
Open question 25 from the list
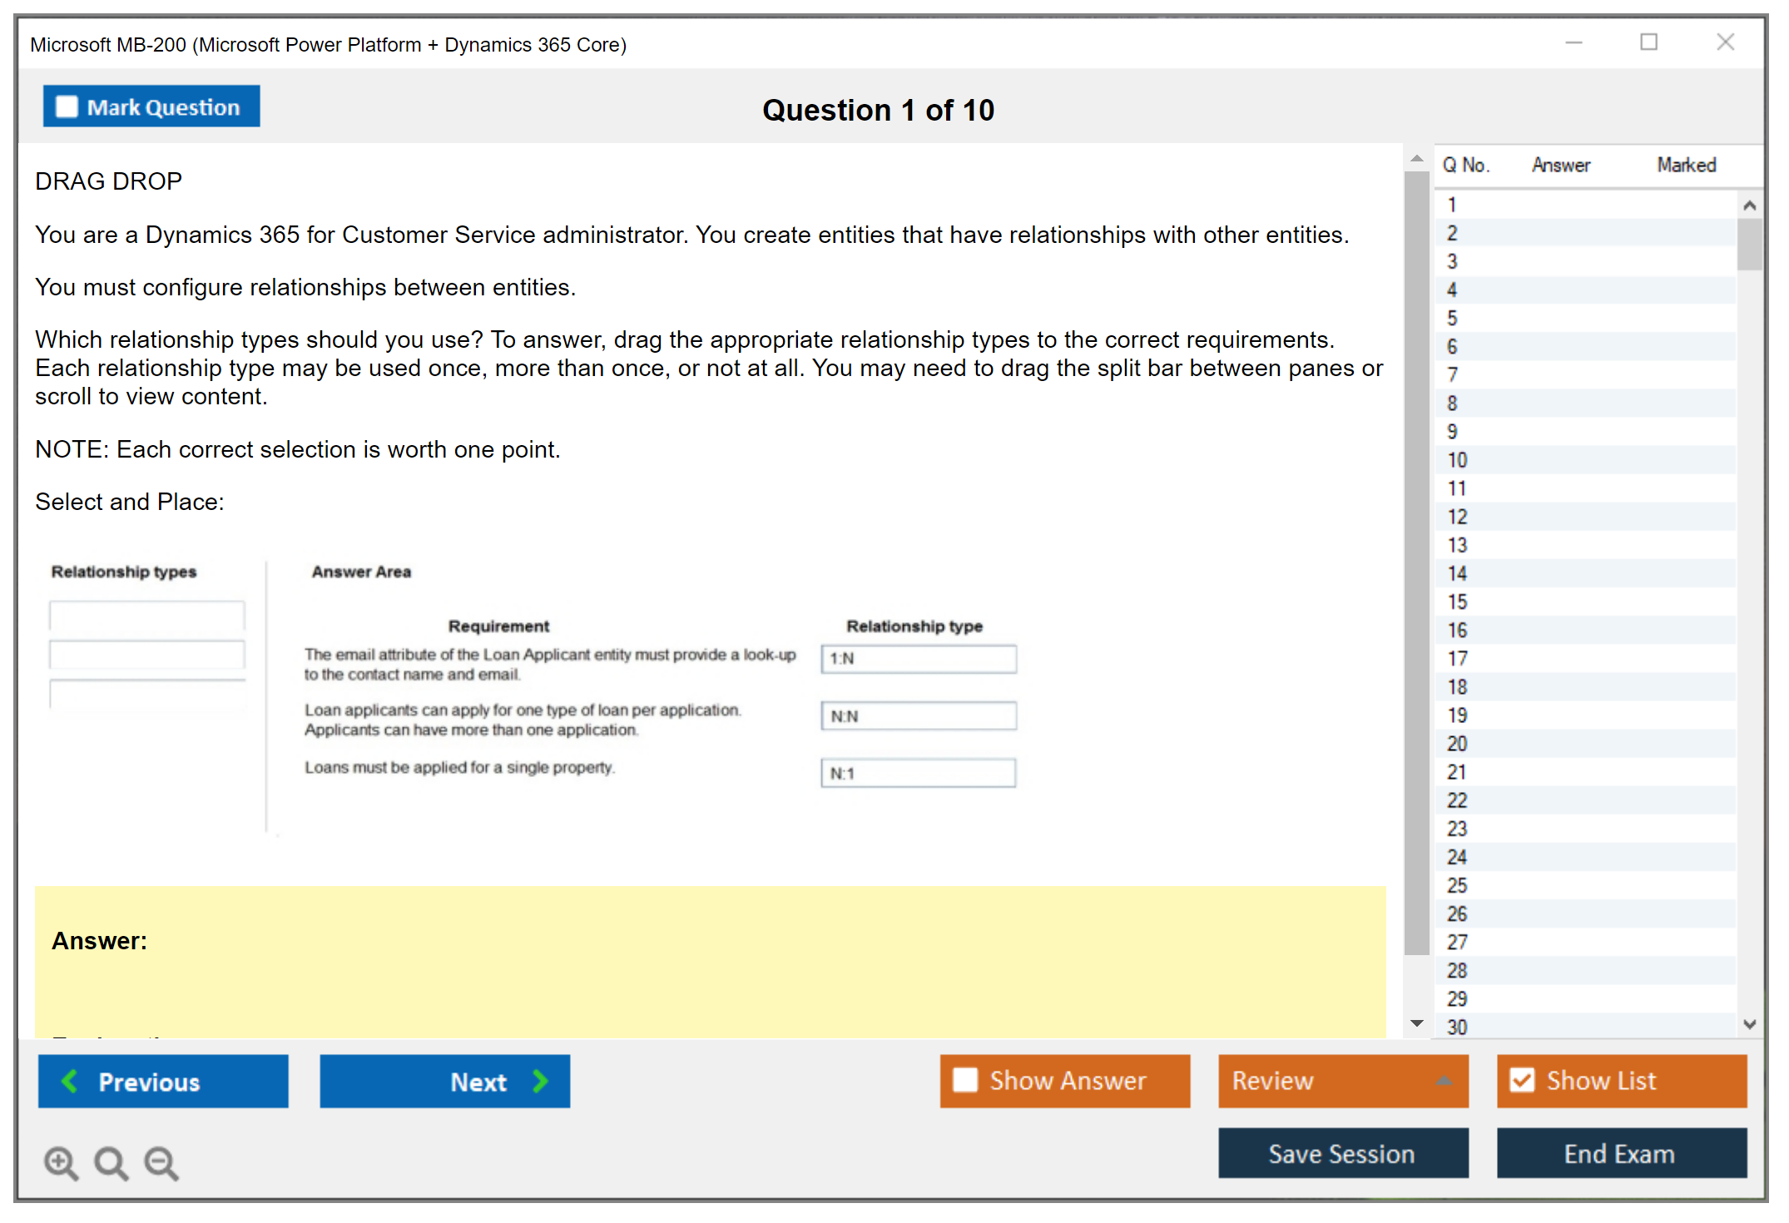pyautogui.click(x=1457, y=885)
